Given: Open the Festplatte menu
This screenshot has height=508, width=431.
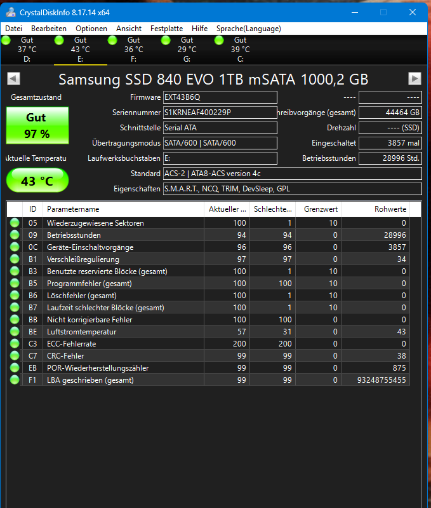Looking at the screenshot, I should click(166, 29).
